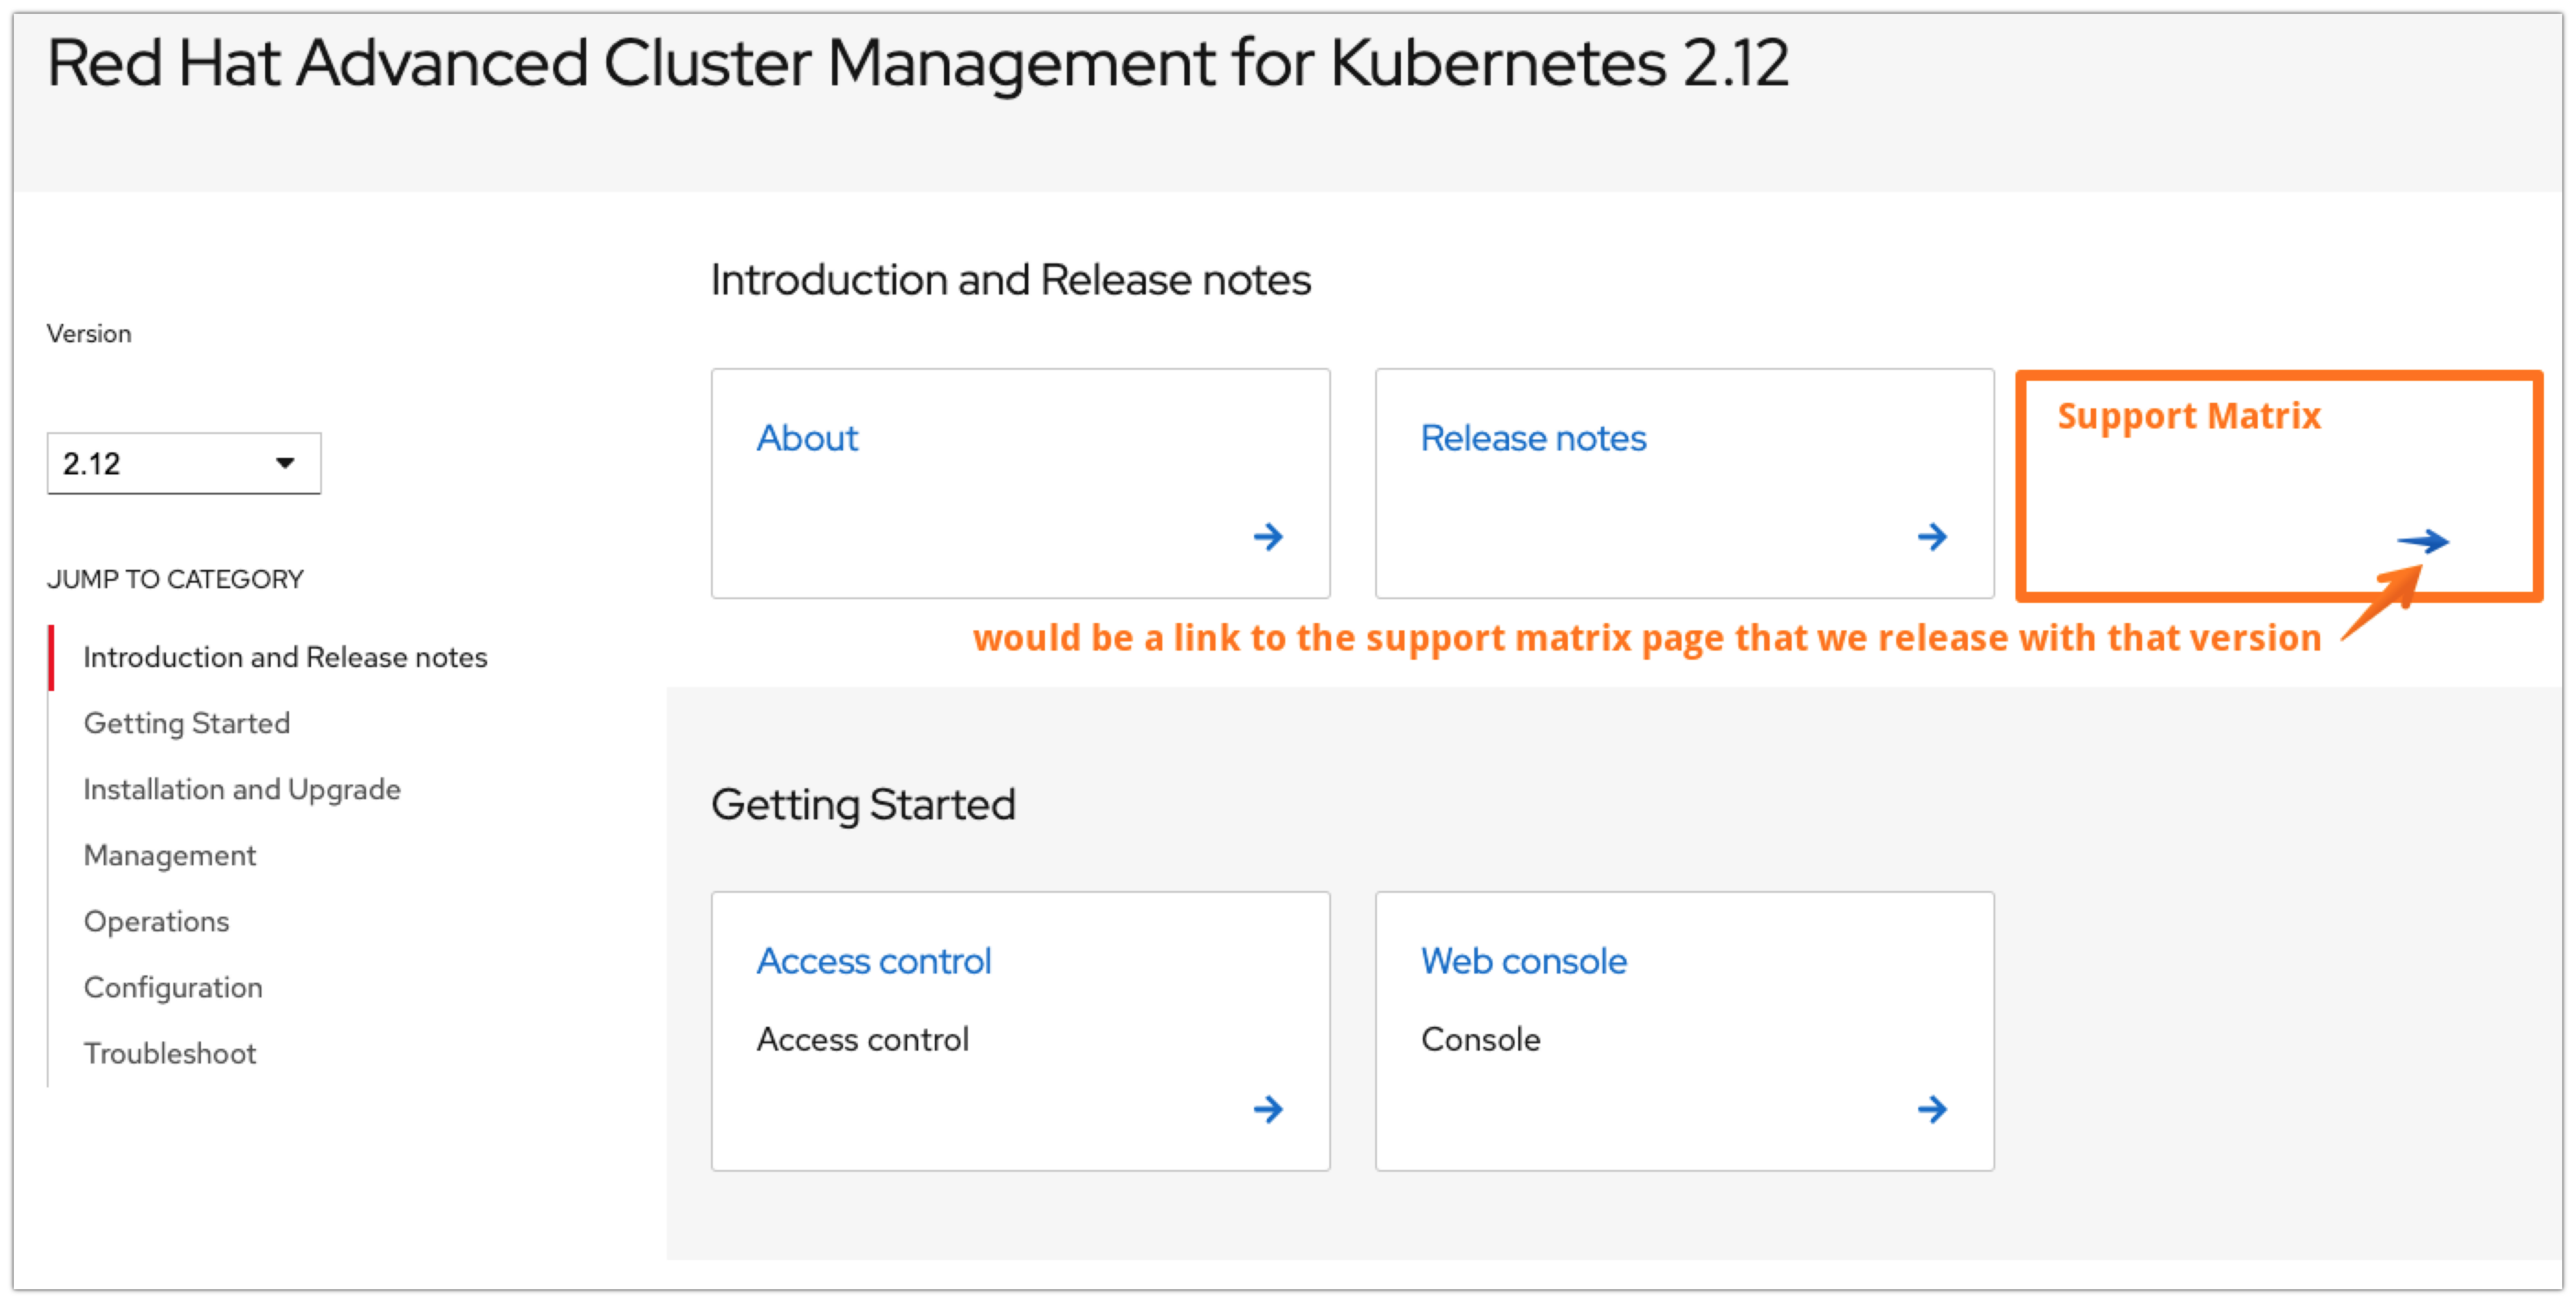Click the version dropdown caret arrow
Viewport: 2576px width, 1303px height.
coord(285,463)
